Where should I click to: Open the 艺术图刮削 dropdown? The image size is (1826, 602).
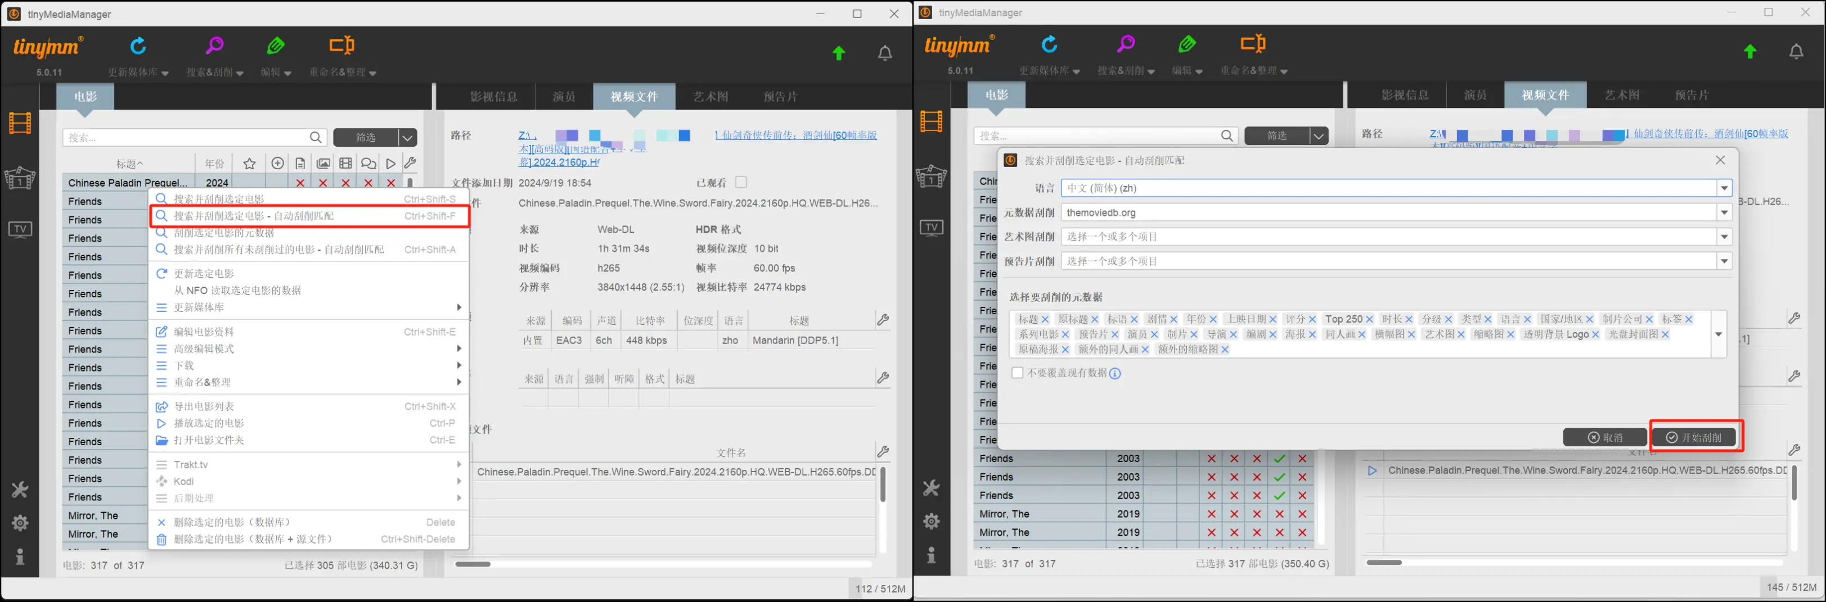[x=1724, y=237]
